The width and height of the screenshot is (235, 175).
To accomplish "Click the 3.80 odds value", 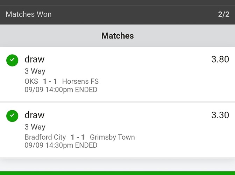I will 220,59.
